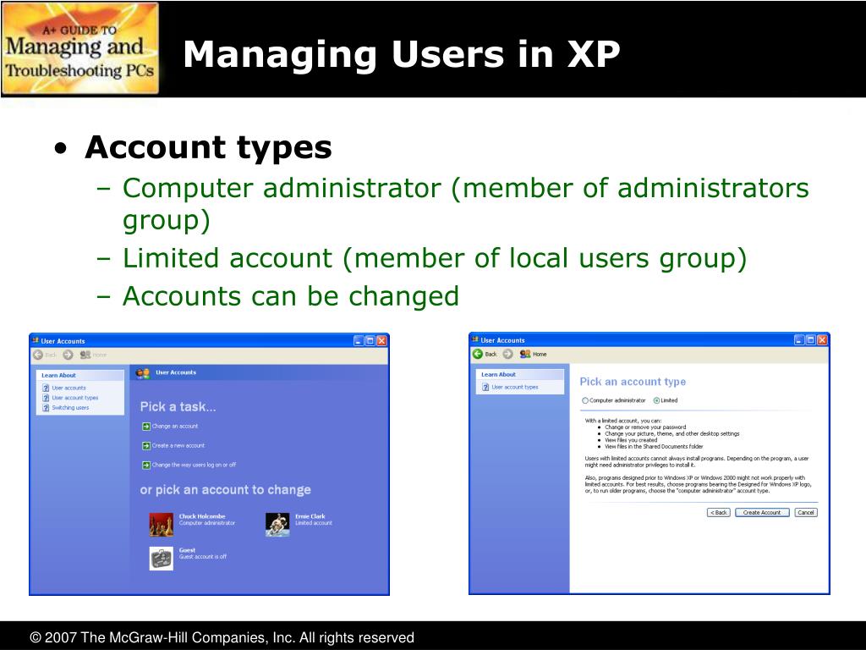Open 'Change the way users log on or off'

pyautogui.click(x=194, y=465)
